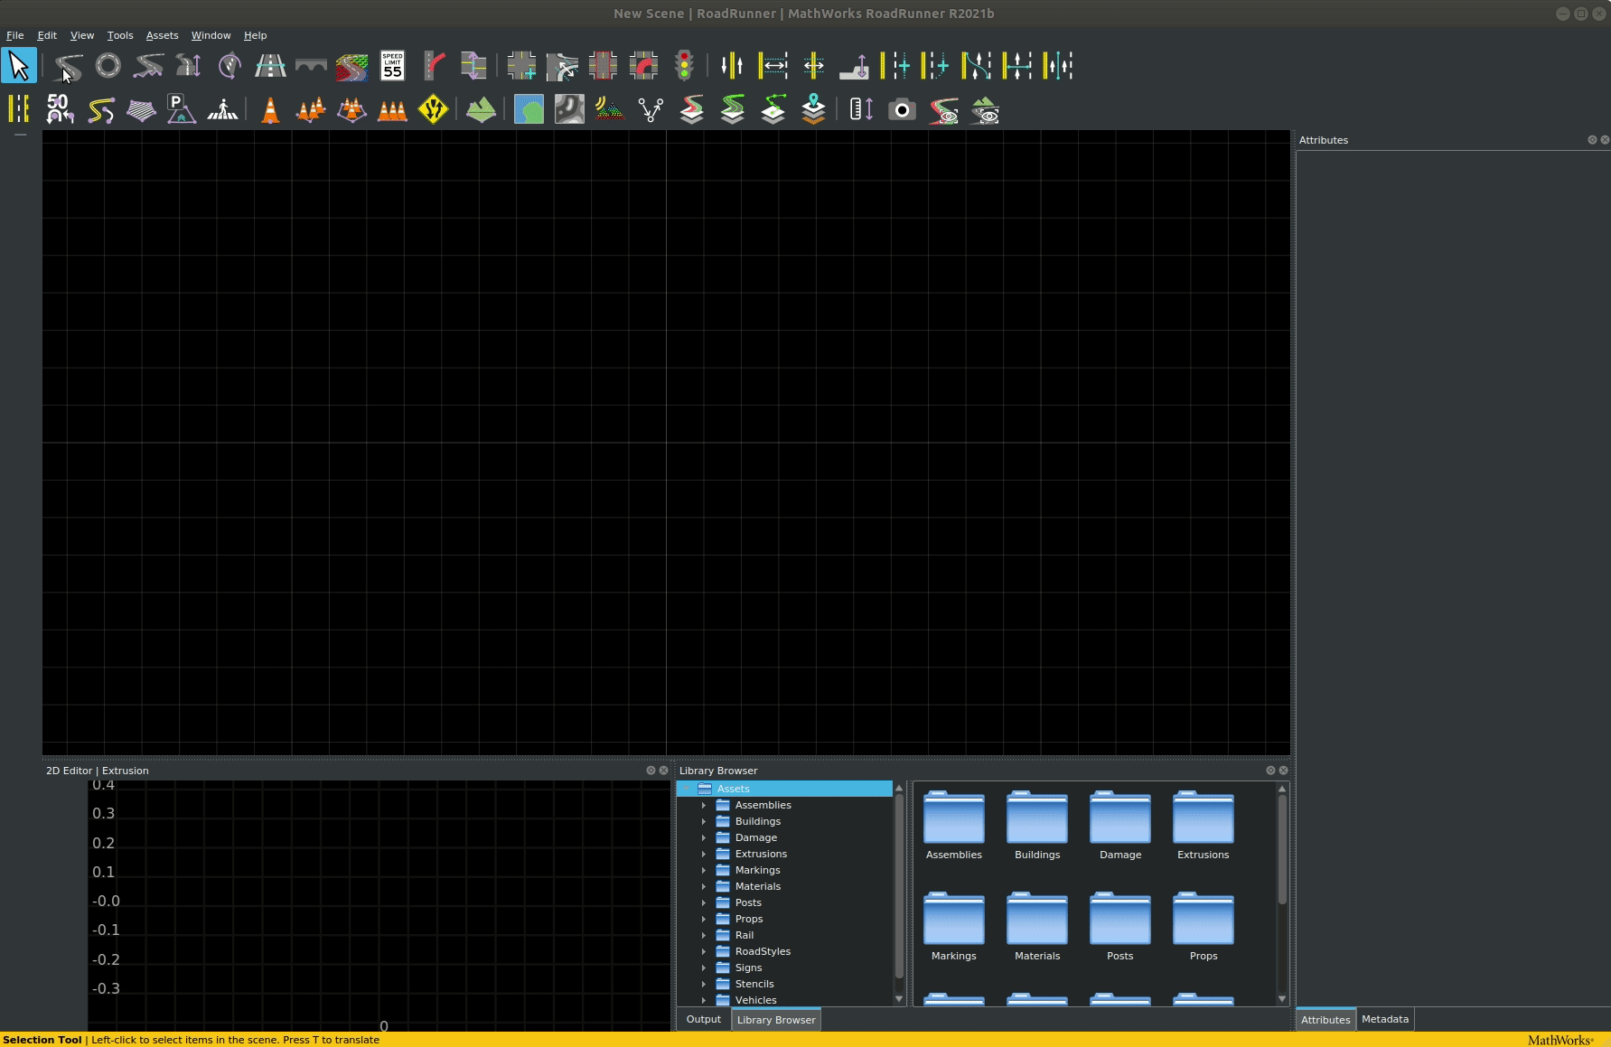This screenshot has height=1047, width=1611.
Task: Choose the single traffic cone prop tool
Action: point(270,110)
